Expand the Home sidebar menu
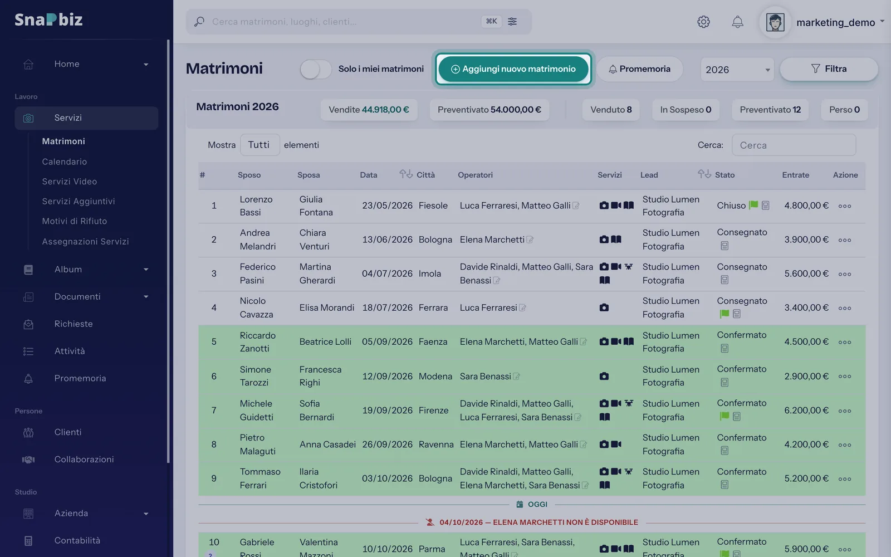This screenshot has width=891, height=557. point(146,65)
